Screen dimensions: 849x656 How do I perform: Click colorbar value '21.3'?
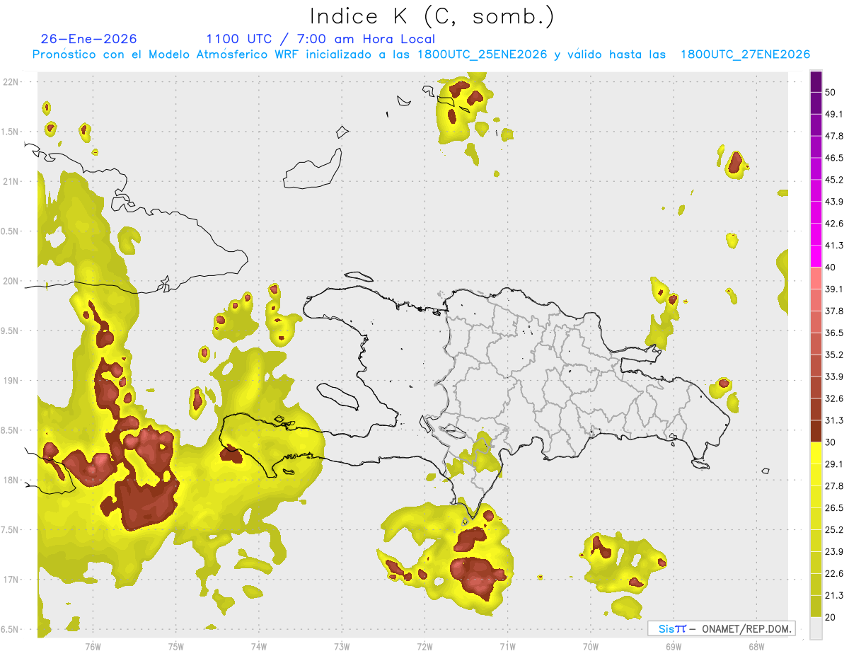pyautogui.click(x=833, y=596)
